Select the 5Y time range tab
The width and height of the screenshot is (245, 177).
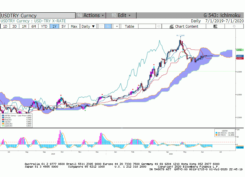pyautogui.click(x=64, y=26)
